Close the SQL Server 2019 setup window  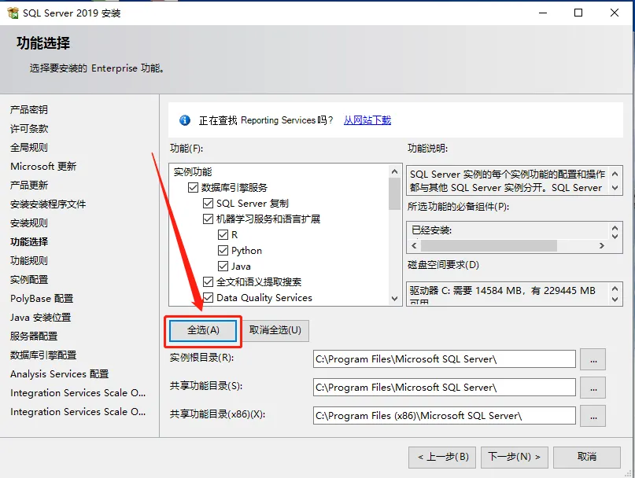615,13
